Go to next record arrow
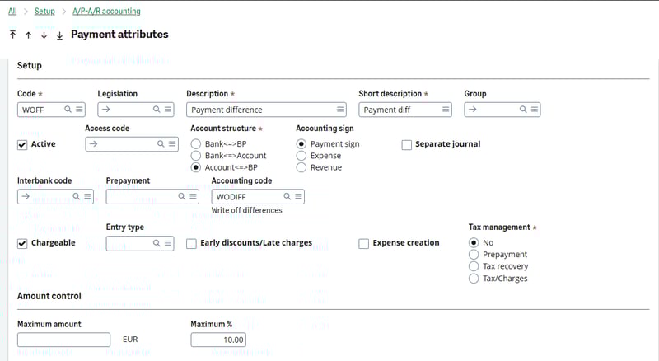This screenshot has height=361, width=659. click(x=44, y=35)
